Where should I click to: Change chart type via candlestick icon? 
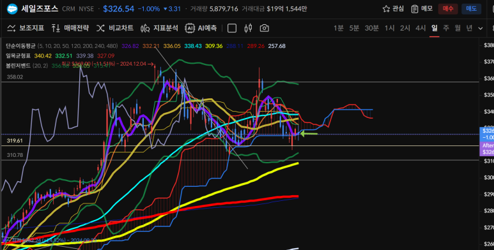tap(248, 28)
